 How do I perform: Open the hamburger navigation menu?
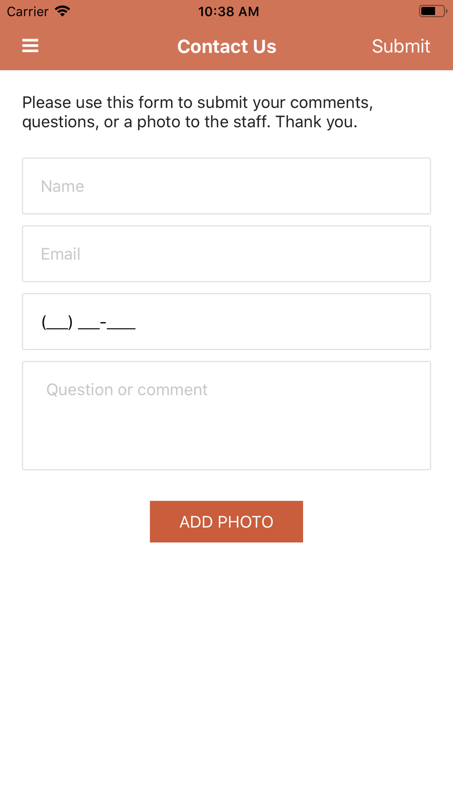(30, 46)
